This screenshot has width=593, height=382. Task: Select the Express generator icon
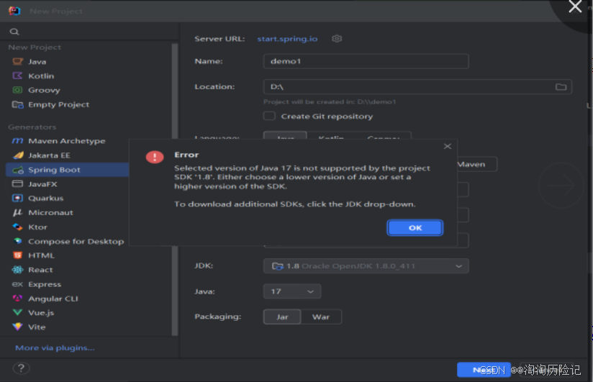click(17, 284)
